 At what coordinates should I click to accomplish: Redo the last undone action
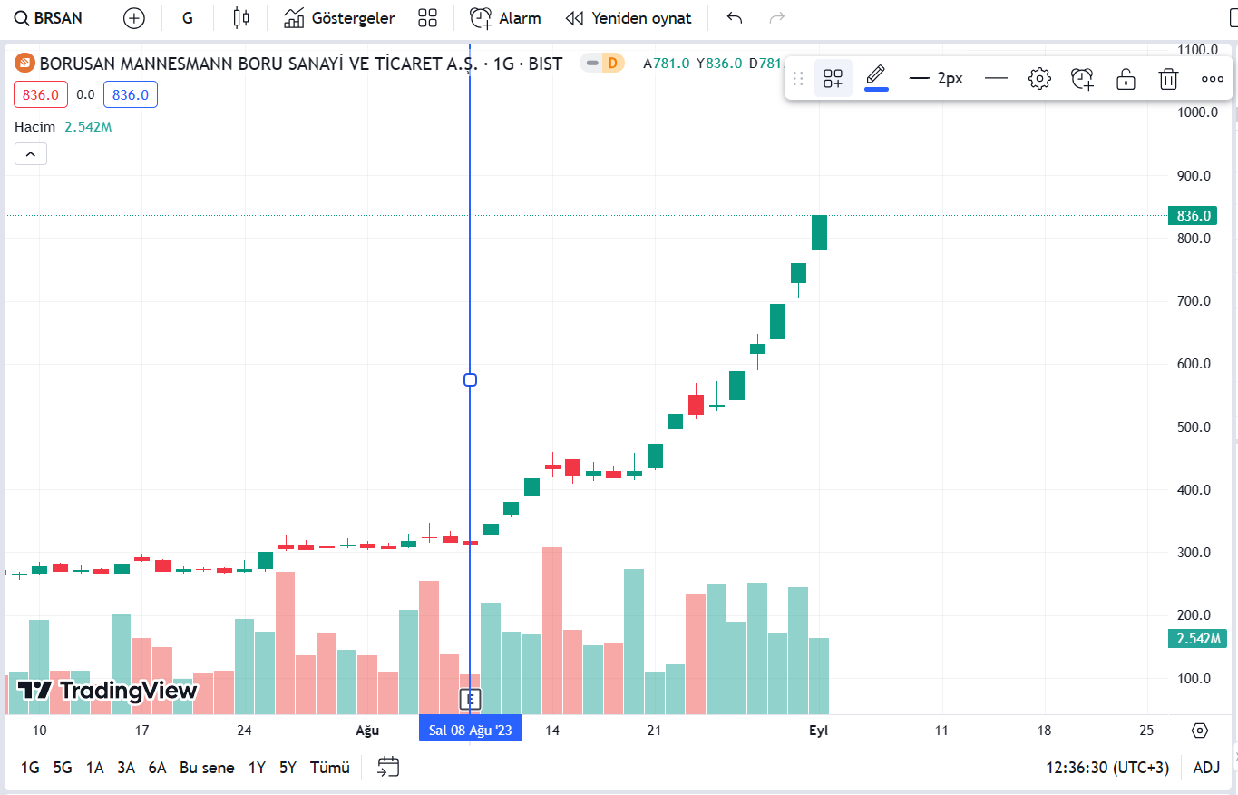pos(776,18)
